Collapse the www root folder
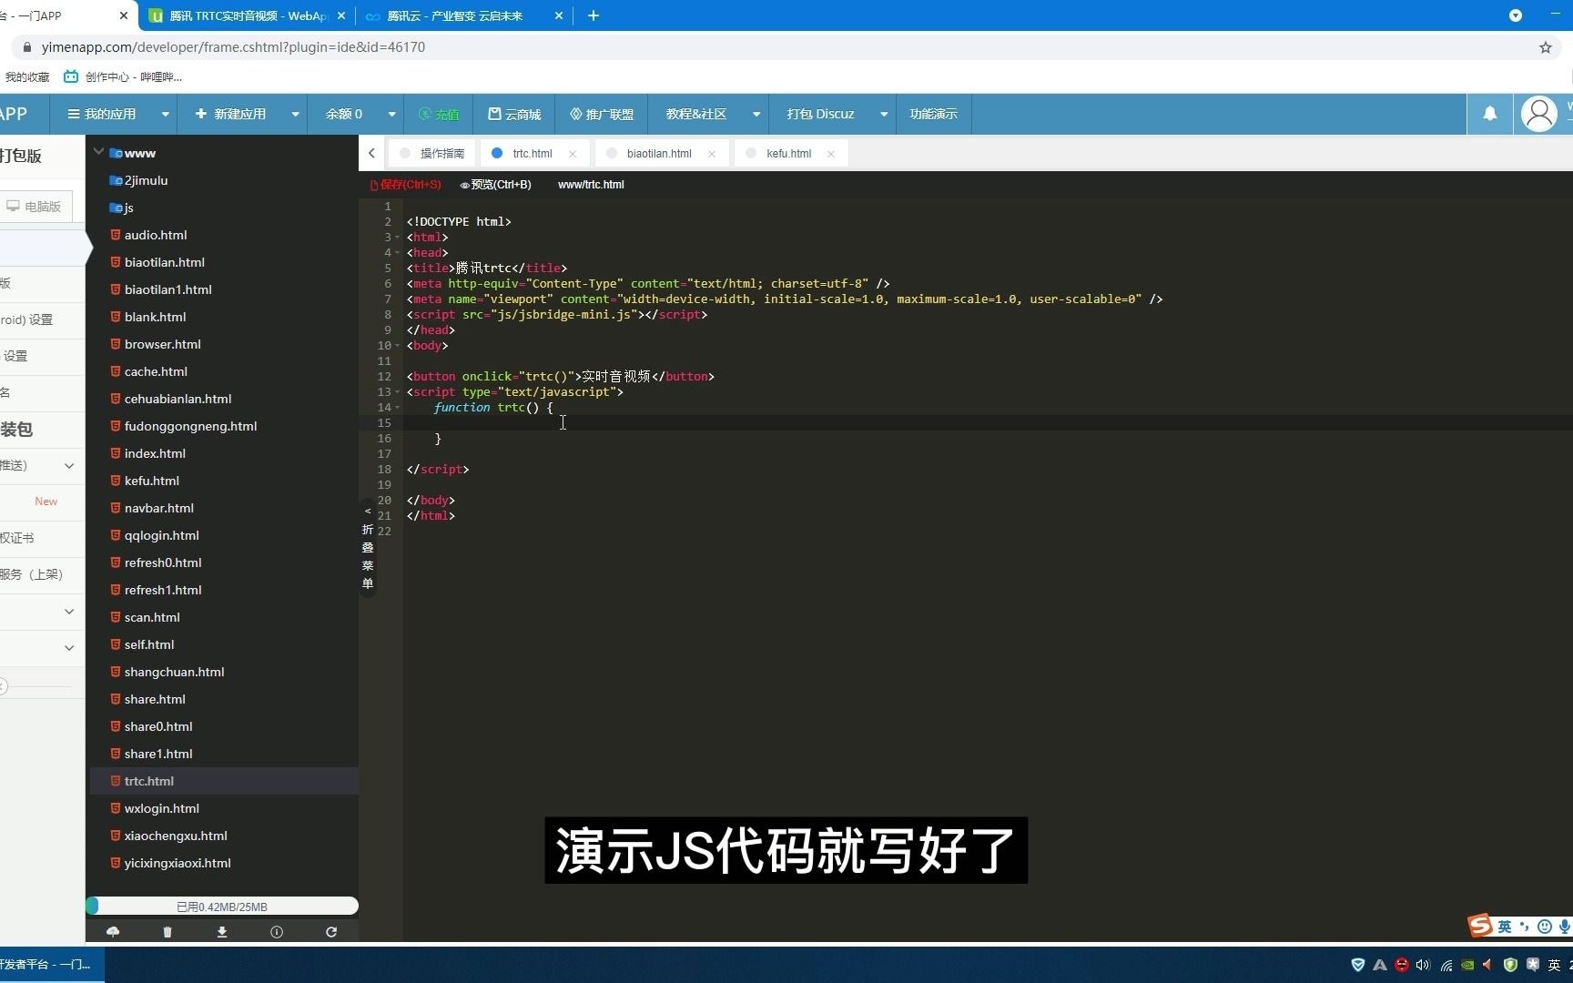Viewport: 1573px width, 983px height. [x=99, y=152]
